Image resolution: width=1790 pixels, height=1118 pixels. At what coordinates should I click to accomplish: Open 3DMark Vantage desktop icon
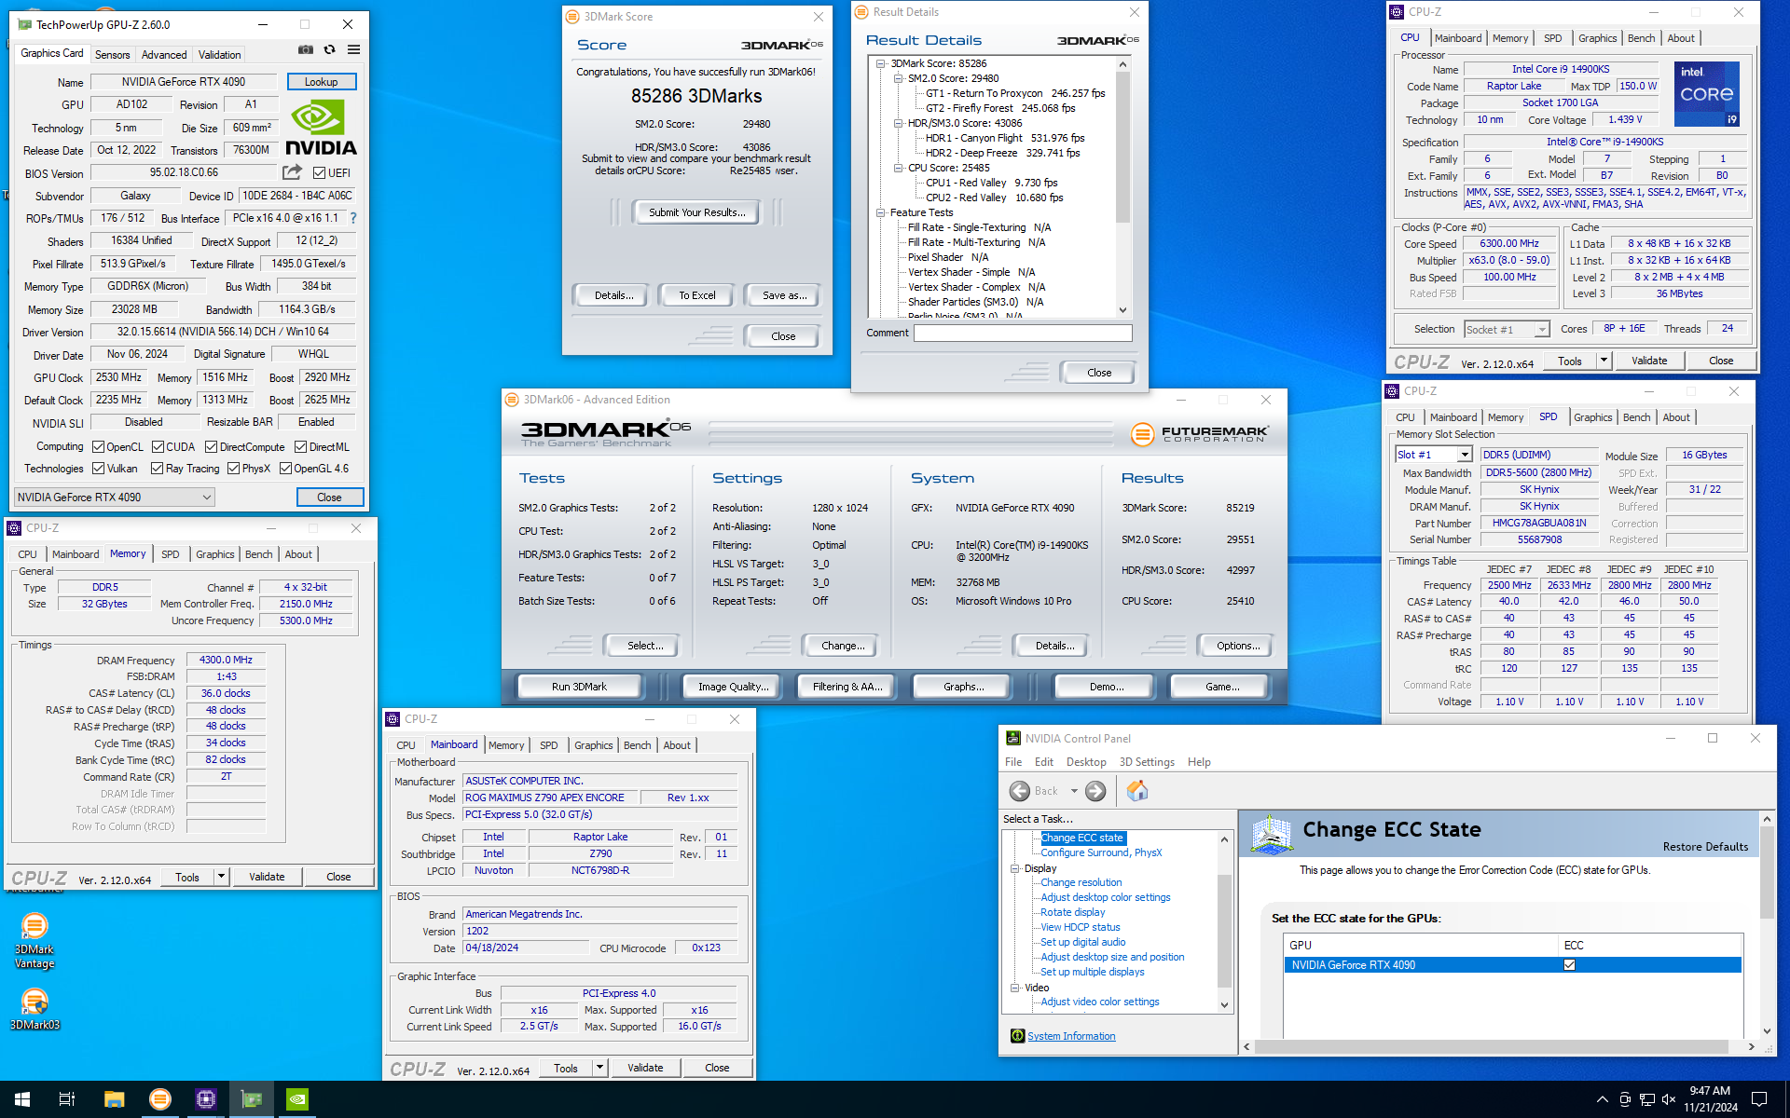[34, 942]
